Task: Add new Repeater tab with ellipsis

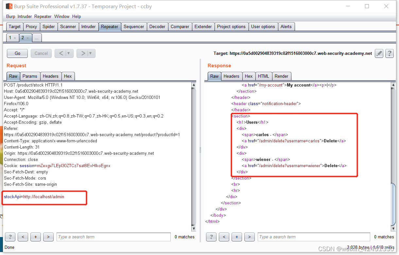Action: pos(37,38)
